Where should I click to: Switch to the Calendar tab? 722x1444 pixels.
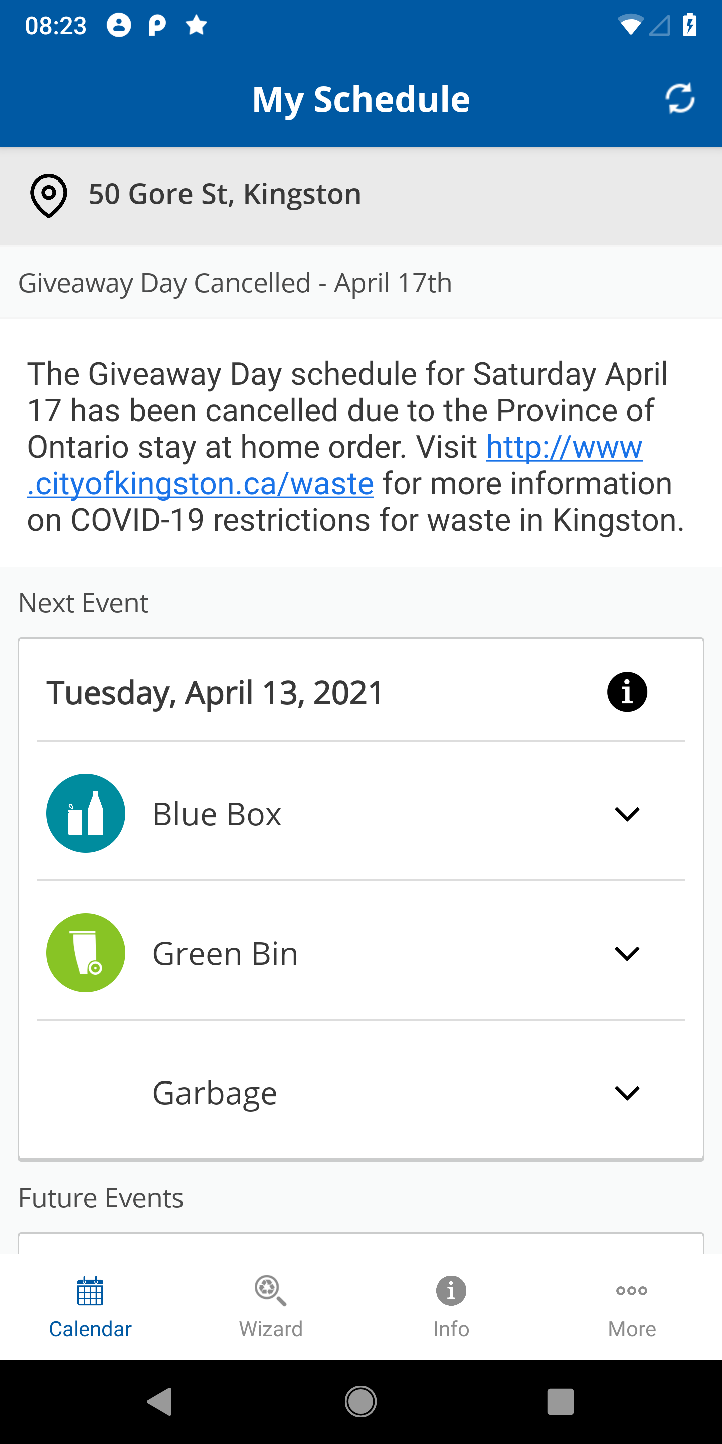coord(90,1307)
